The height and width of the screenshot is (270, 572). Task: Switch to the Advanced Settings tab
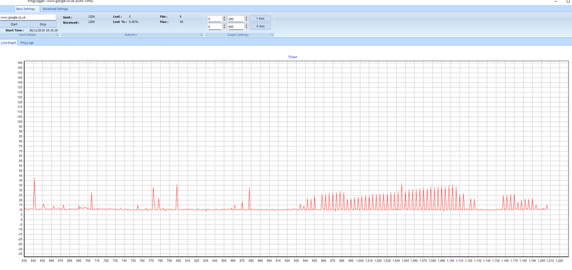pos(55,9)
